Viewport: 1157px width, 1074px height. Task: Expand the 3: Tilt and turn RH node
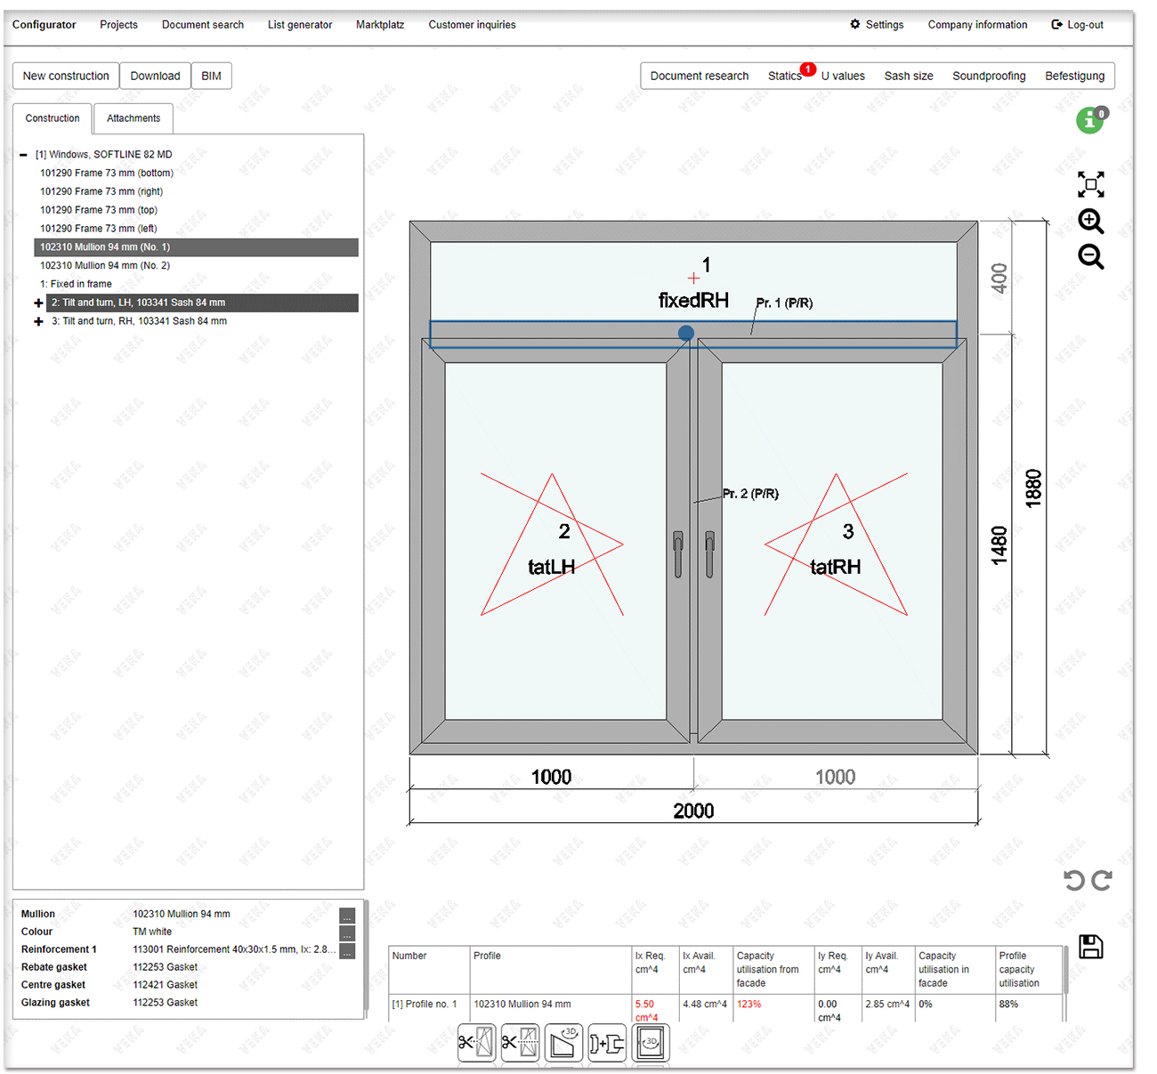(x=38, y=321)
